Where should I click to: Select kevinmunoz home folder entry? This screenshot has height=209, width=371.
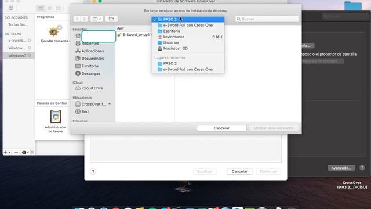tap(188, 37)
